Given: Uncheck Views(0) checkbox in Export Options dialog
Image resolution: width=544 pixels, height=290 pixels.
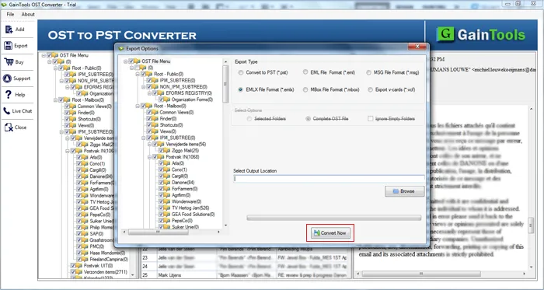Looking at the screenshot, I should pyautogui.click(x=149, y=131).
